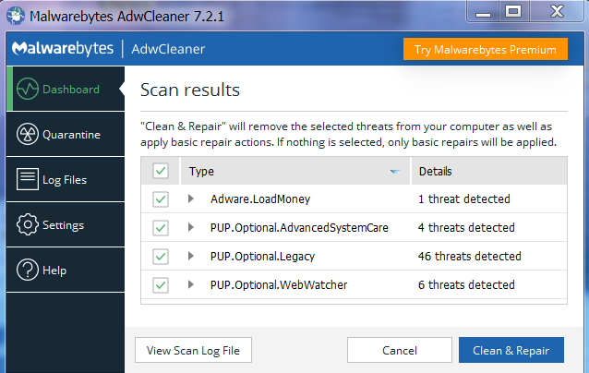The height and width of the screenshot is (373, 589).
Task: Click the Settings gear icon
Action: pyautogui.click(x=28, y=224)
